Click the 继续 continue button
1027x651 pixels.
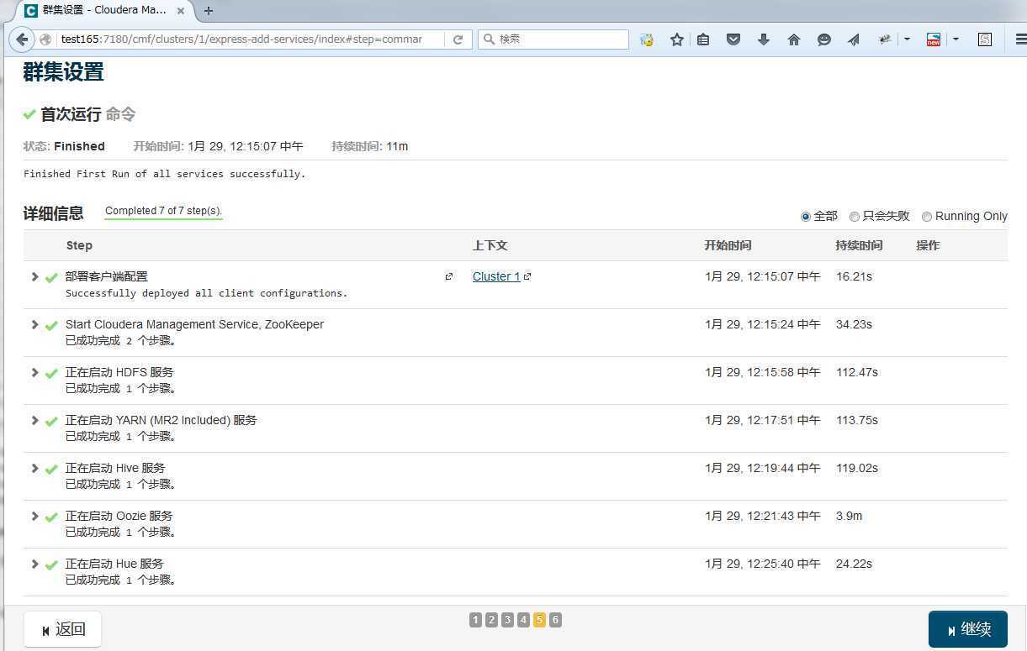point(968,629)
